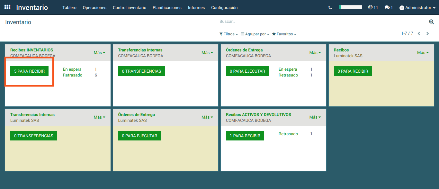
Task: Expand the Filtros dropdown
Action: [228, 34]
